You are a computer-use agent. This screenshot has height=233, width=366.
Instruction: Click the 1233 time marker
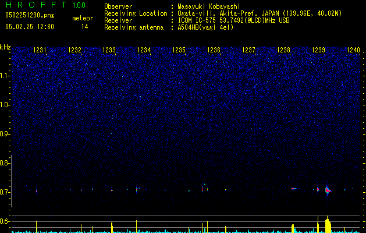109,50
